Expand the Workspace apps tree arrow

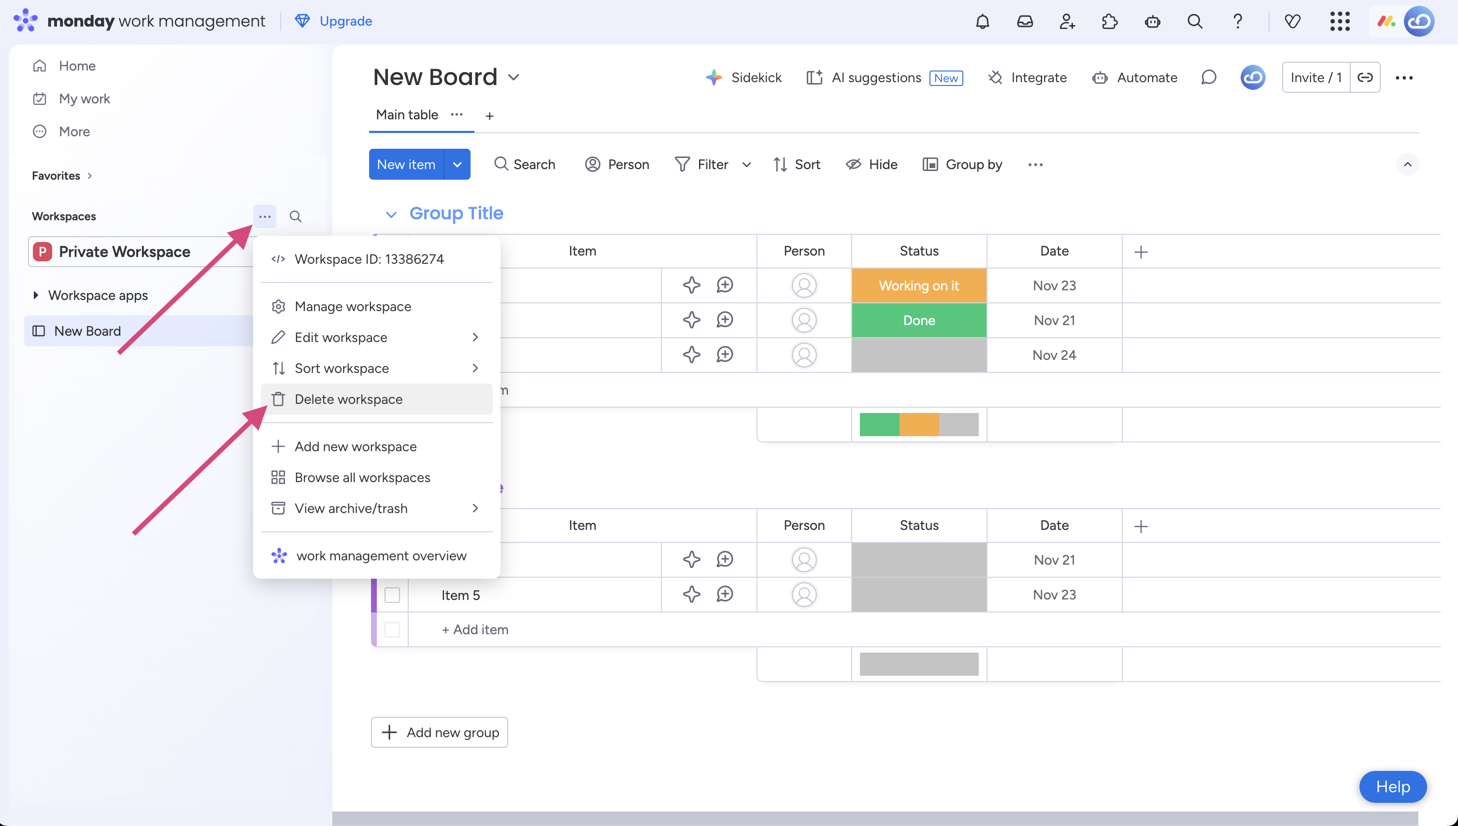tap(36, 295)
